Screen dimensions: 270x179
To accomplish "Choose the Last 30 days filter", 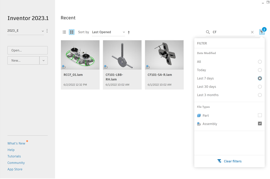I will pyautogui.click(x=260, y=87).
